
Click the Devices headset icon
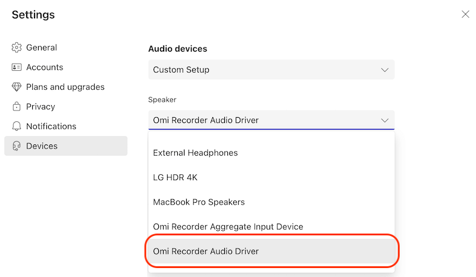pyautogui.click(x=17, y=146)
